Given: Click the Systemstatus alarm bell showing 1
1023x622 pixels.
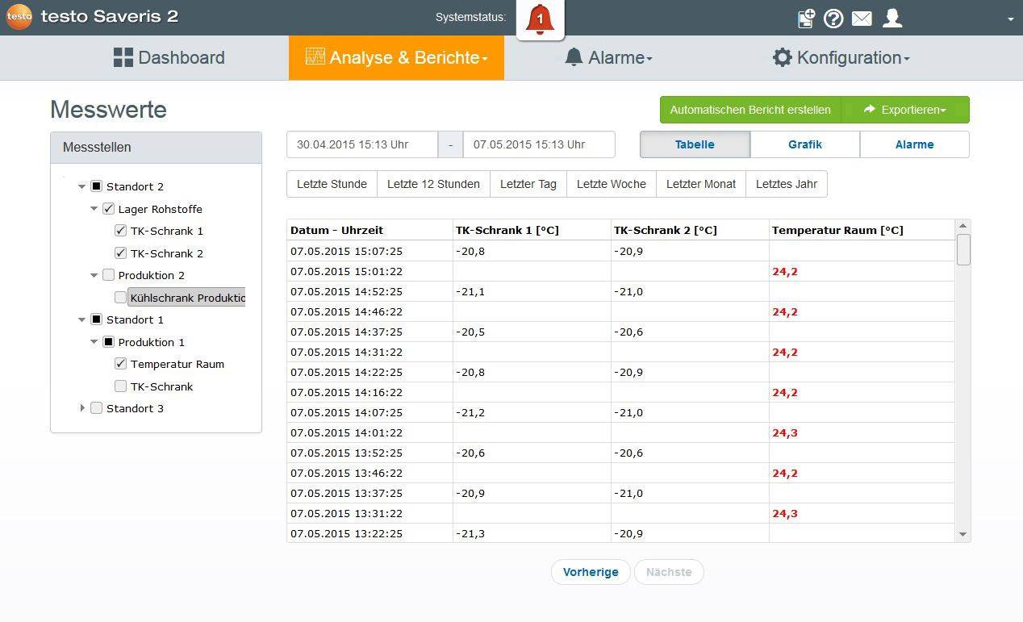Looking at the screenshot, I should click(x=539, y=19).
